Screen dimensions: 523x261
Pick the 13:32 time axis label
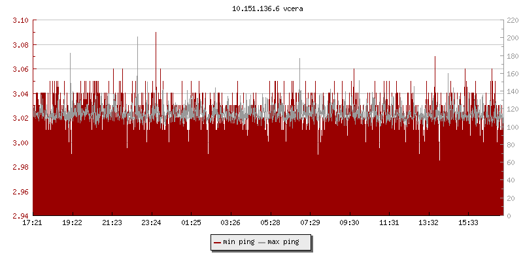coord(428,223)
